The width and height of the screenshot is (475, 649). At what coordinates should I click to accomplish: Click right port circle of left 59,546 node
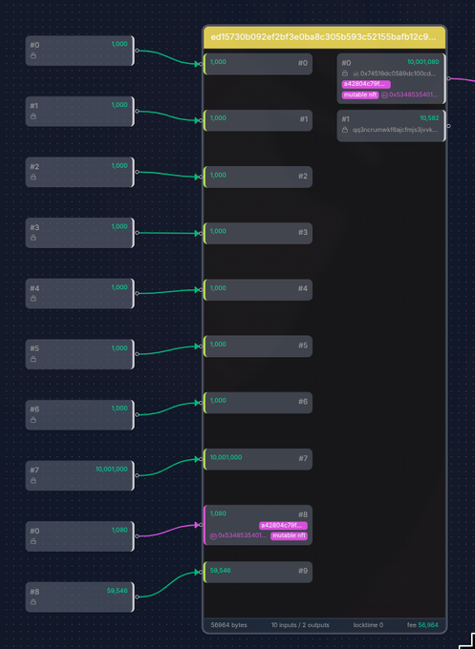(x=138, y=597)
